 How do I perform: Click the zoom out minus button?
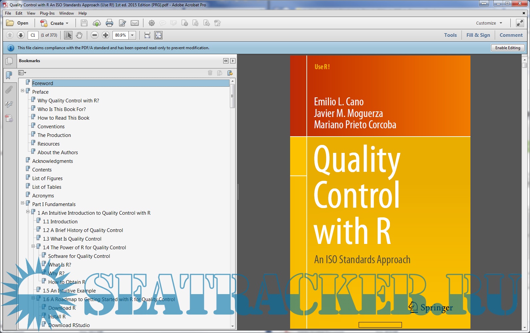click(x=94, y=35)
